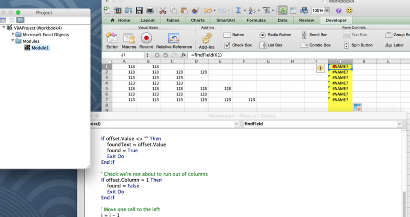The height and width of the screenshot is (217, 410).
Task: Insert a Scroll Bar form control
Action: [x=314, y=35]
